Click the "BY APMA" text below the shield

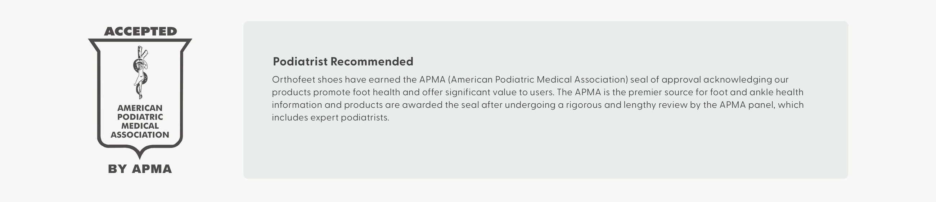pos(140,169)
